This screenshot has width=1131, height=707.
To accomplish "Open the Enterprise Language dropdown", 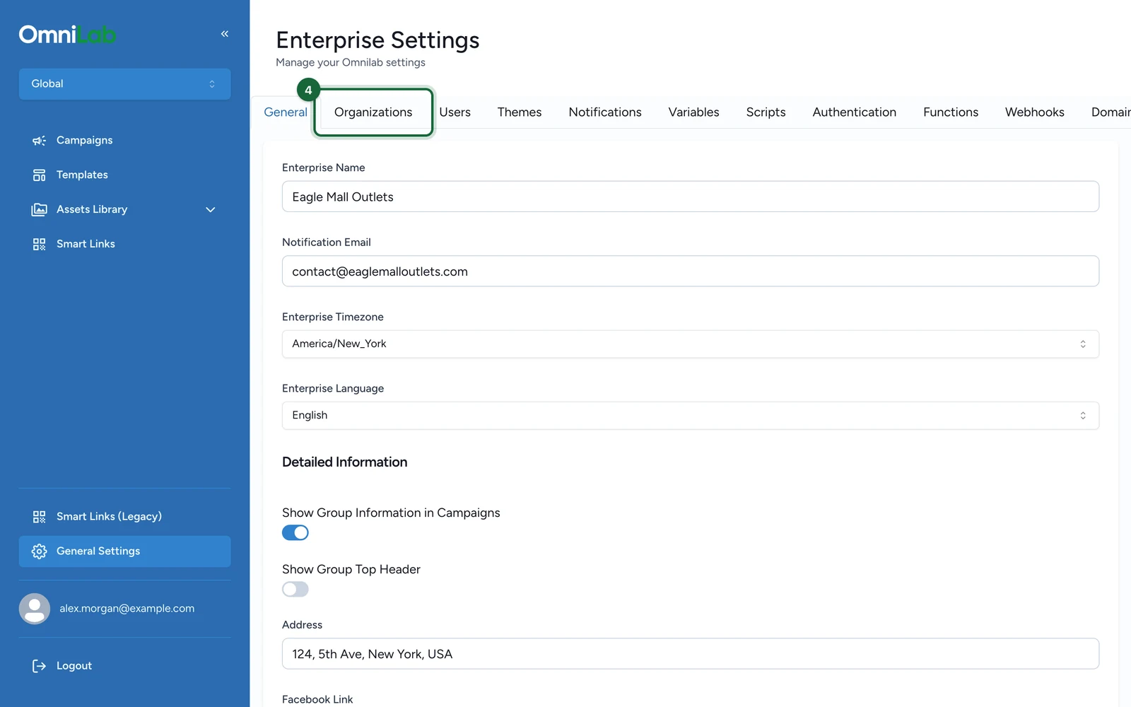I will pos(691,416).
